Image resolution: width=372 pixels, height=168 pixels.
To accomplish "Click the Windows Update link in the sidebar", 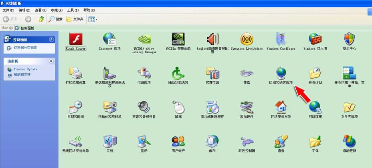I will (x=25, y=69).
